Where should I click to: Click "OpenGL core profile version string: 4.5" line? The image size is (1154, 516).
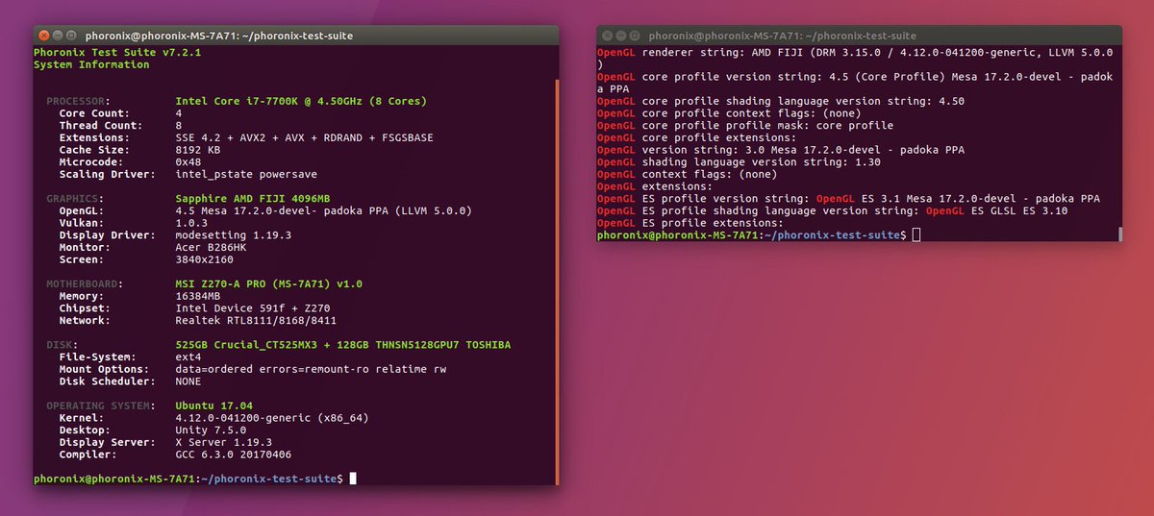click(x=855, y=77)
